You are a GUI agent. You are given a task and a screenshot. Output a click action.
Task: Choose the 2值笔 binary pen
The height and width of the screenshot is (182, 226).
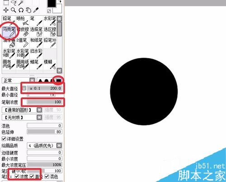point(23,43)
